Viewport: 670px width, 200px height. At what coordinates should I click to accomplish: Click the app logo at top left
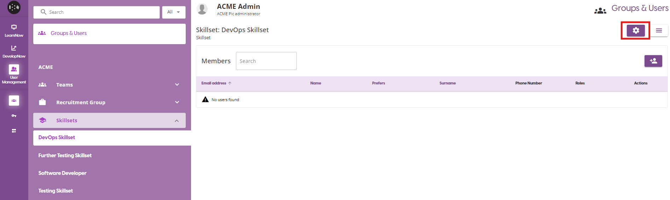(14, 7)
